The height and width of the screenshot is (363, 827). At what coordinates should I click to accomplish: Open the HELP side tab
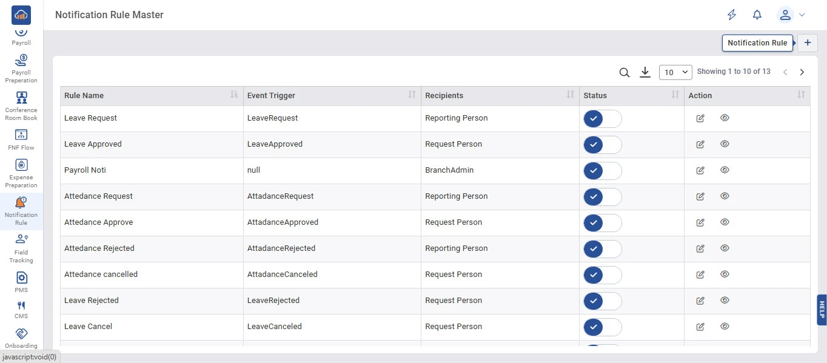[822, 310]
